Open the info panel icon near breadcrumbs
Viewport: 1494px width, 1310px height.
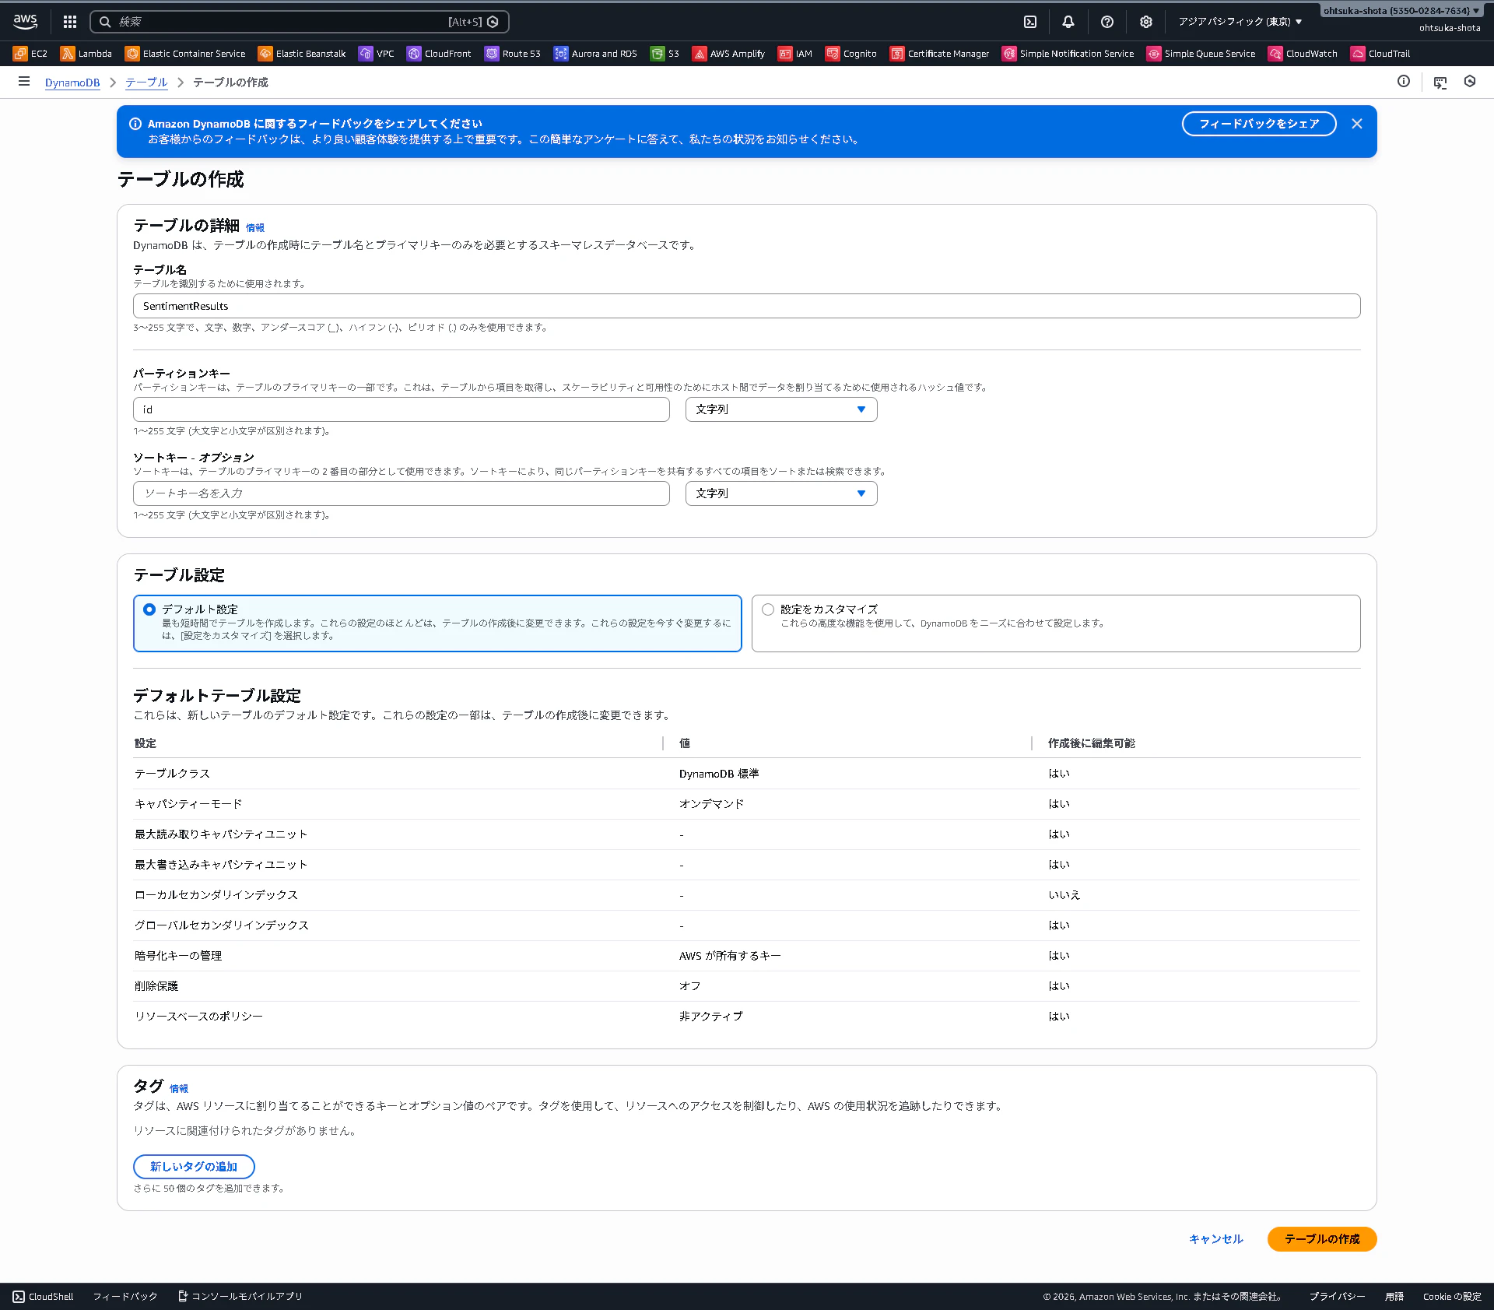click(1404, 82)
